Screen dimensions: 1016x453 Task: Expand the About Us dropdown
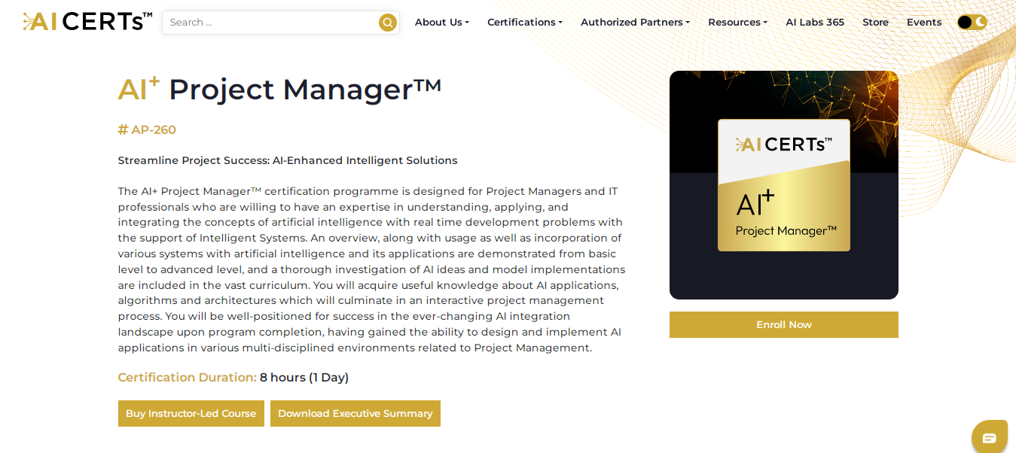tap(441, 22)
